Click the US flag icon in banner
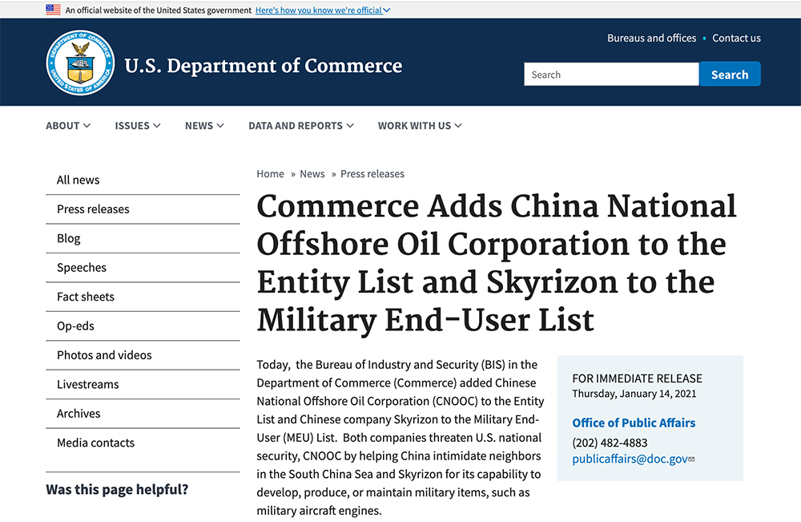Viewport: 801px width, 522px height. pyautogui.click(x=53, y=9)
